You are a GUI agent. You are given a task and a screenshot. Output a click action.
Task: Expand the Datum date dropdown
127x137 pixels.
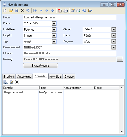54,24
